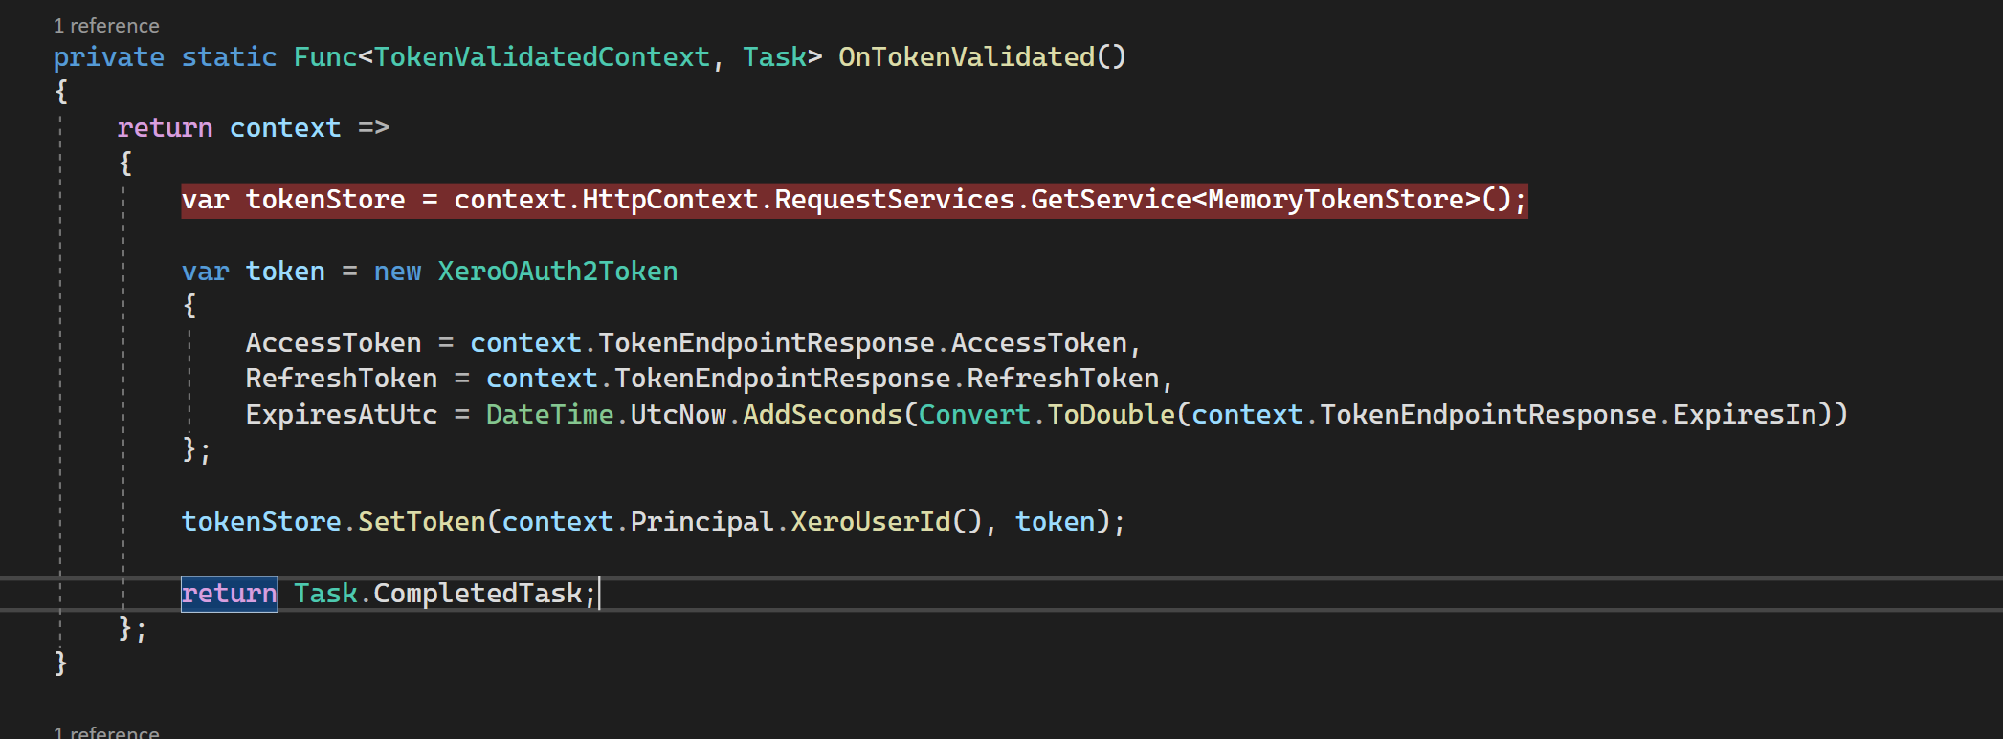Click the CompletedTask property

(478, 594)
